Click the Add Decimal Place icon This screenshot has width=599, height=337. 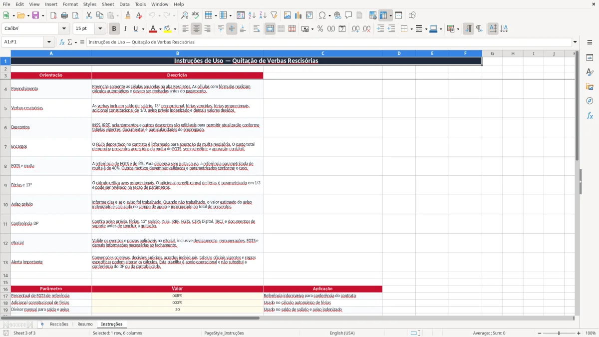click(355, 29)
